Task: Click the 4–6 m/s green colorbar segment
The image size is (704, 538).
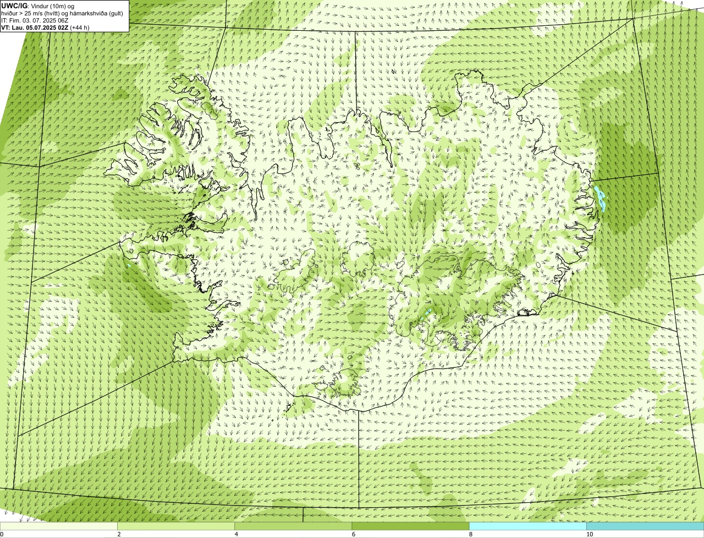Action: pos(293,526)
